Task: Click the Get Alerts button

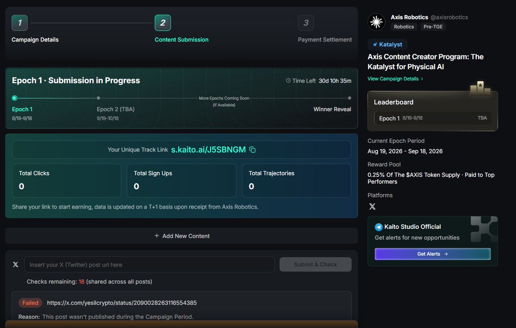Action: [433, 254]
